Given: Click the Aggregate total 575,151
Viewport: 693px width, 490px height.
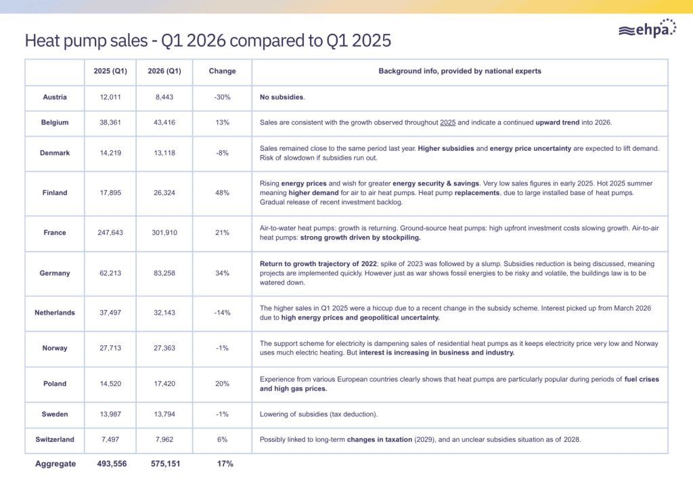Looking at the screenshot, I should [x=165, y=464].
